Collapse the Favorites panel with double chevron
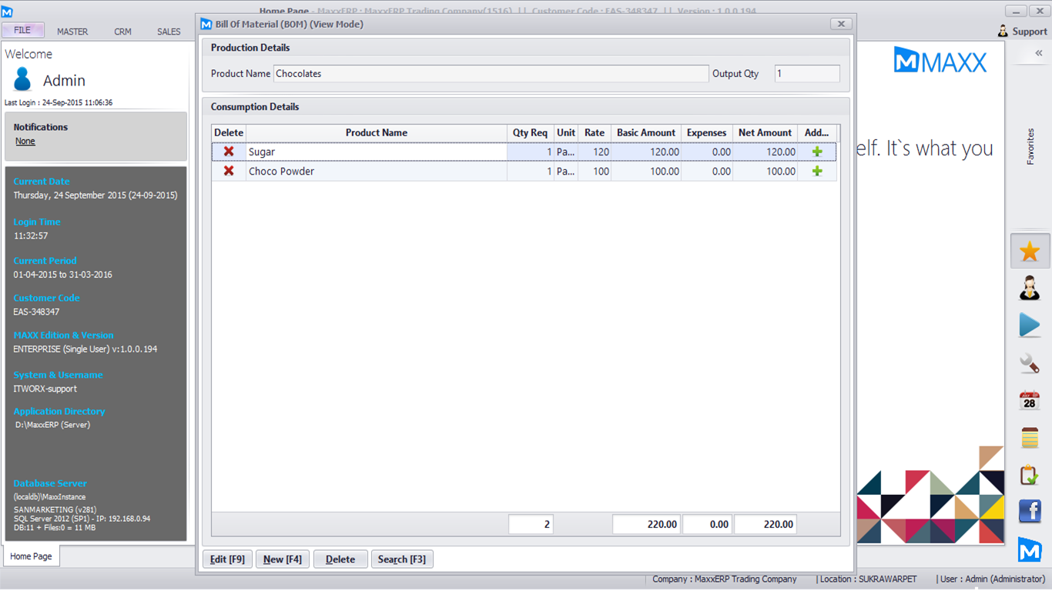The height and width of the screenshot is (591, 1052). [x=1038, y=53]
